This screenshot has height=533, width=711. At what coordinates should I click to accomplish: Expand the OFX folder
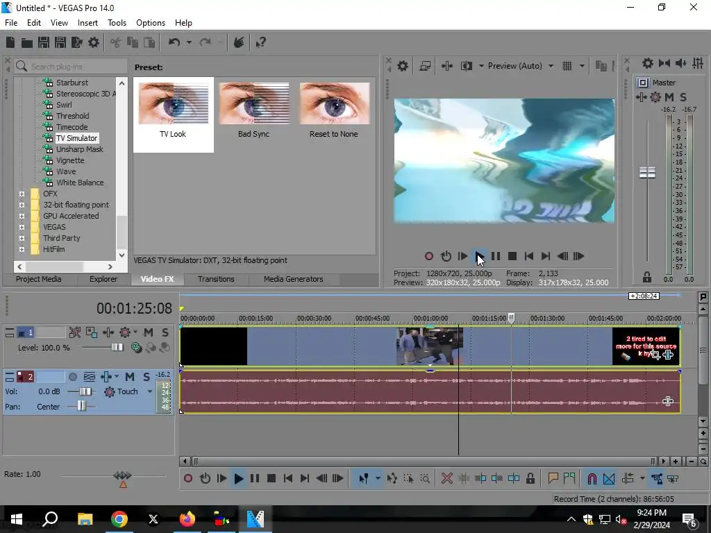(x=22, y=194)
